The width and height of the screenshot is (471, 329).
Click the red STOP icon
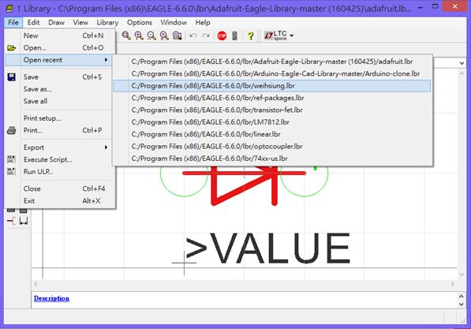(222, 36)
